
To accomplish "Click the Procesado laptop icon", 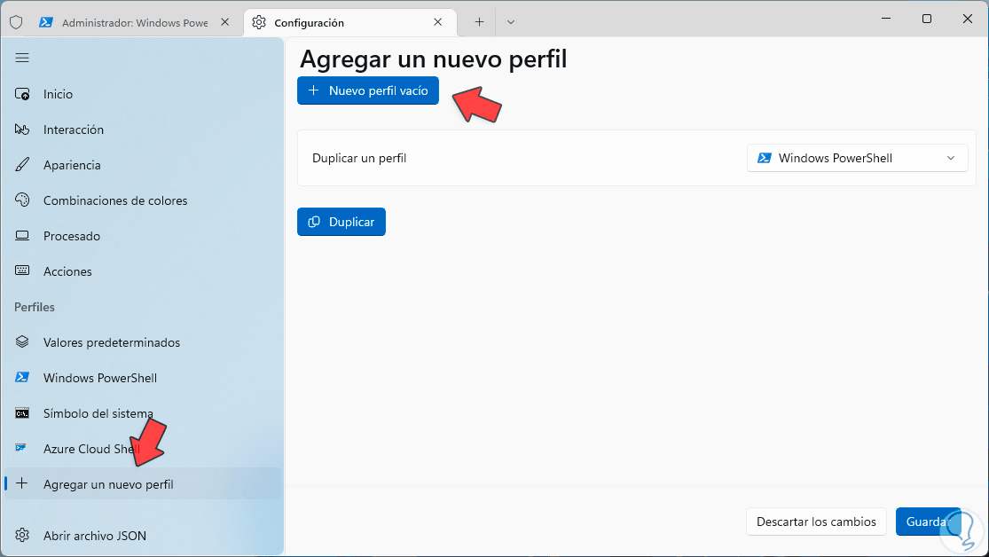I will pyautogui.click(x=22, y=236).
